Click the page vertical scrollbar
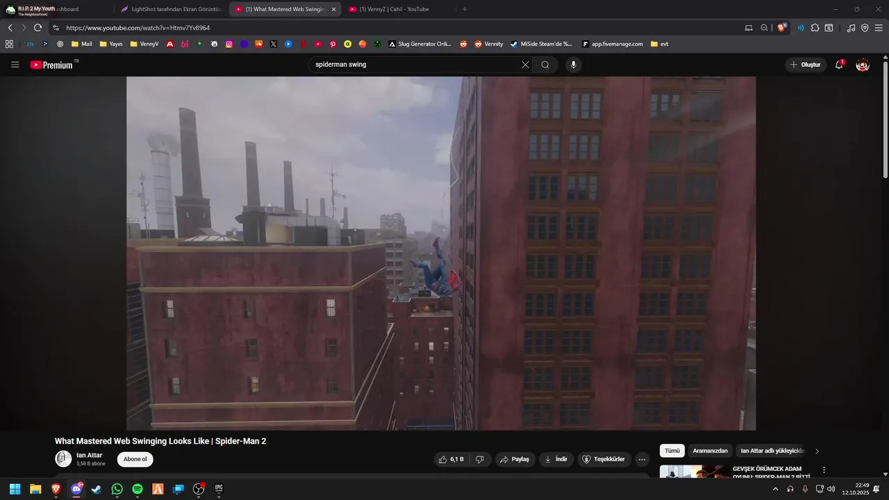This screenshot has height=500, width=889. pyautogui.click(x=885, y=118)
